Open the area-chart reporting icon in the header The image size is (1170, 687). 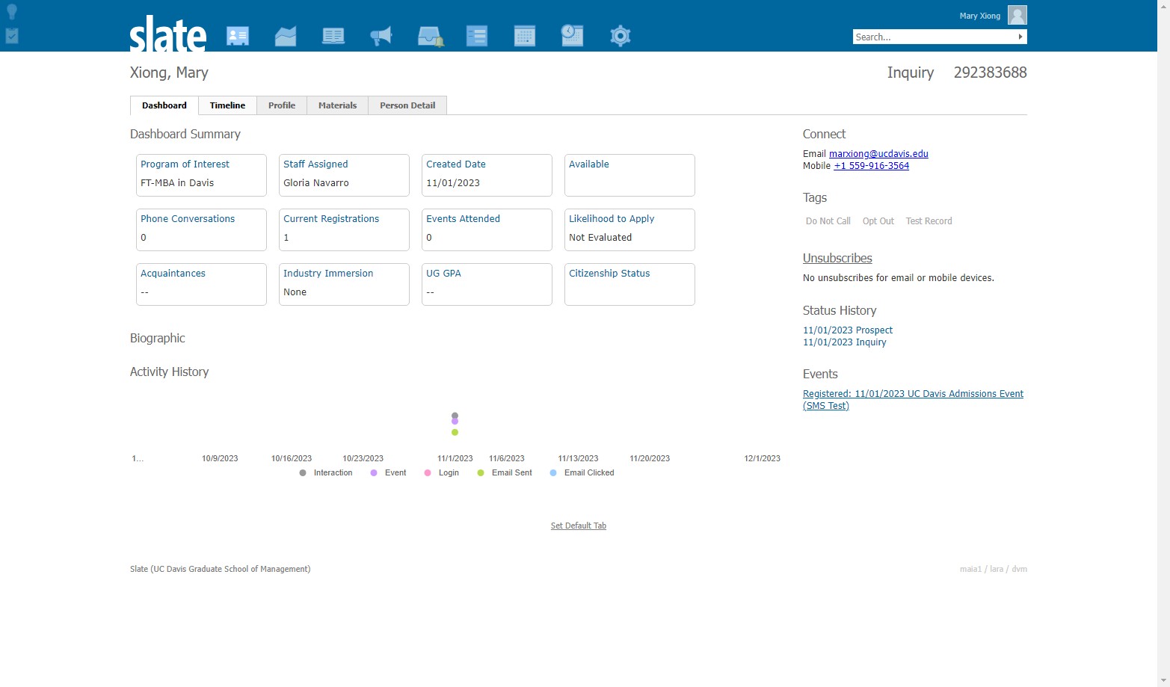[286, 36]
